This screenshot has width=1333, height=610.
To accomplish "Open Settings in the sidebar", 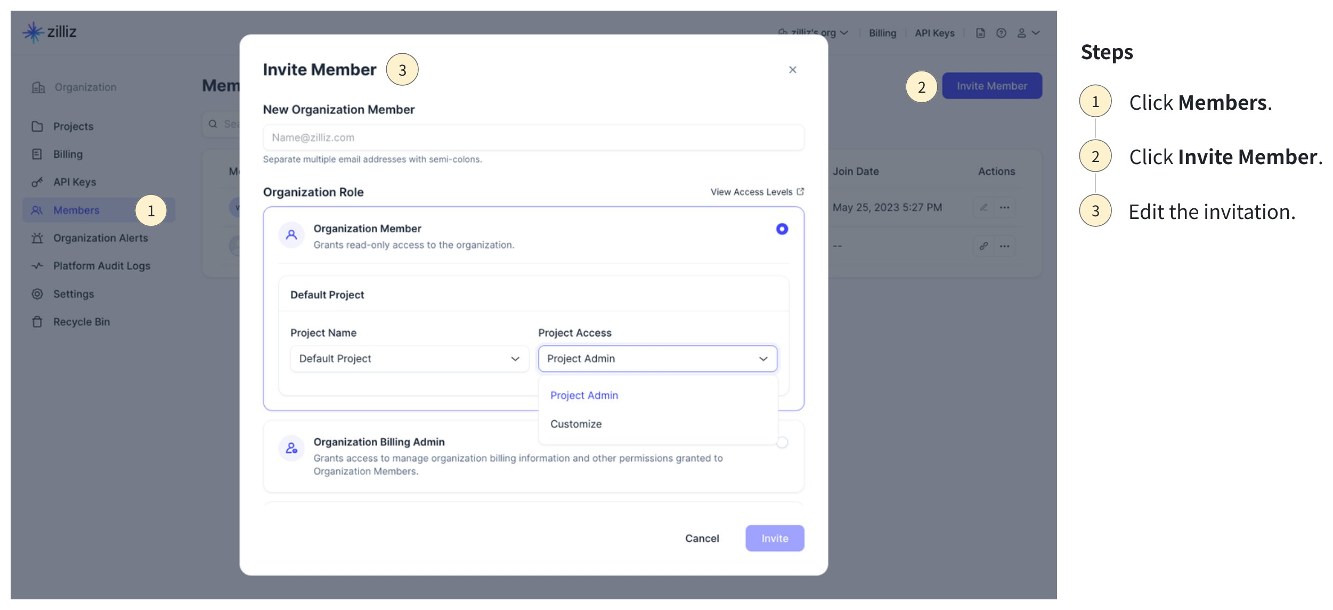I will 73,294.
